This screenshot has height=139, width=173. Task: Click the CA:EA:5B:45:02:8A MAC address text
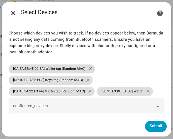pyautogui.click(x=29, y=69)
